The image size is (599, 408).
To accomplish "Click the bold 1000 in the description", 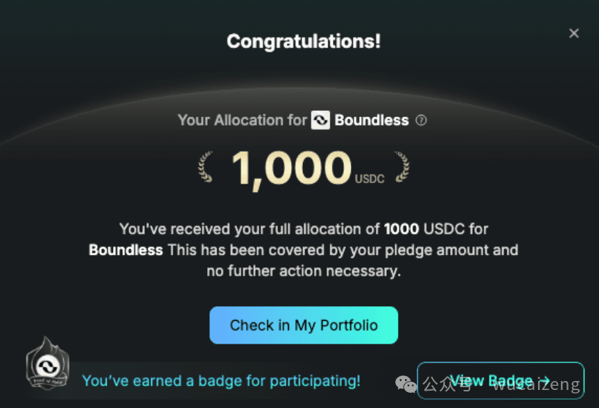I will pyautogui.click(x=401, y=229).
